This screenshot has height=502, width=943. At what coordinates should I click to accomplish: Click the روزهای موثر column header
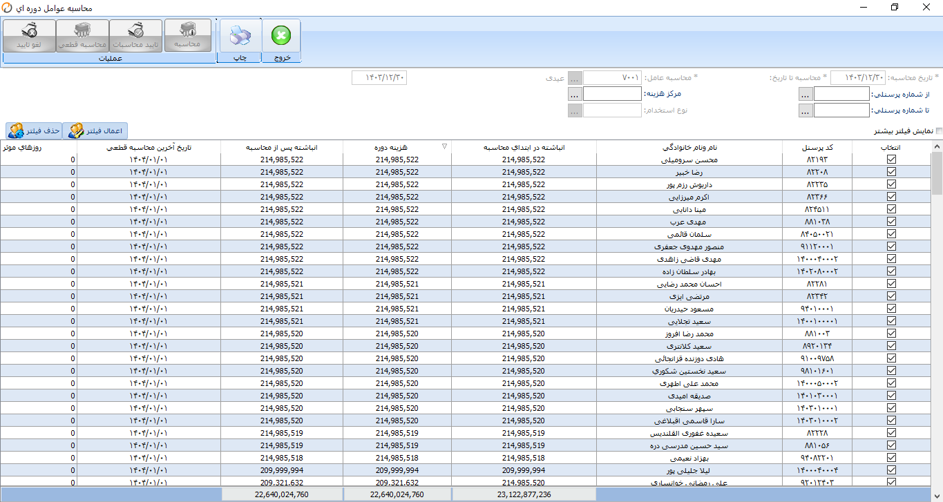click(39, 147)
